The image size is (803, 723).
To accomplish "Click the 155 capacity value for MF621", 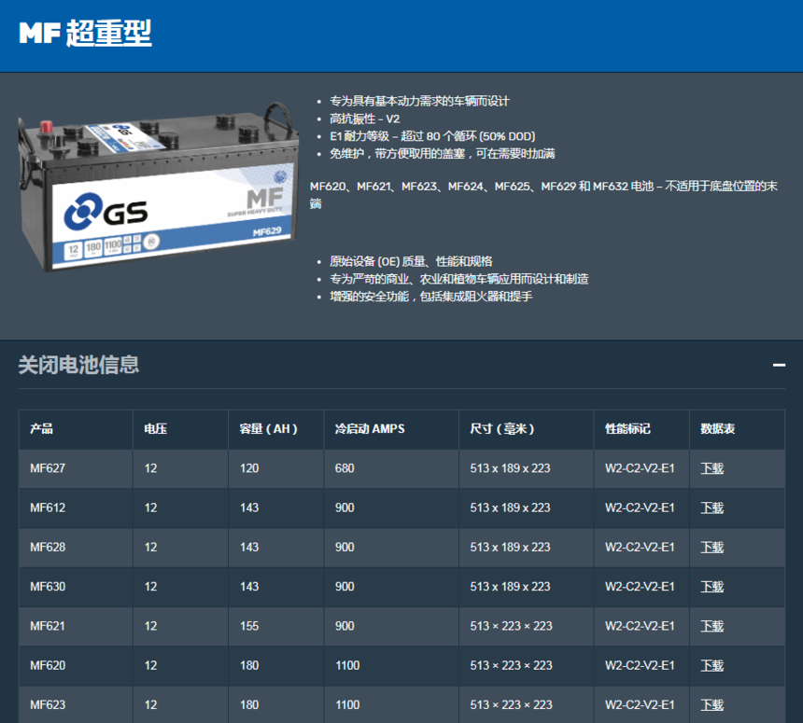I will click(x=249, y=626).
